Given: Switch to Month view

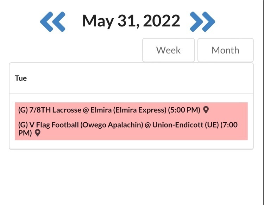Looking at the screenshot, I should pos(225,50).
